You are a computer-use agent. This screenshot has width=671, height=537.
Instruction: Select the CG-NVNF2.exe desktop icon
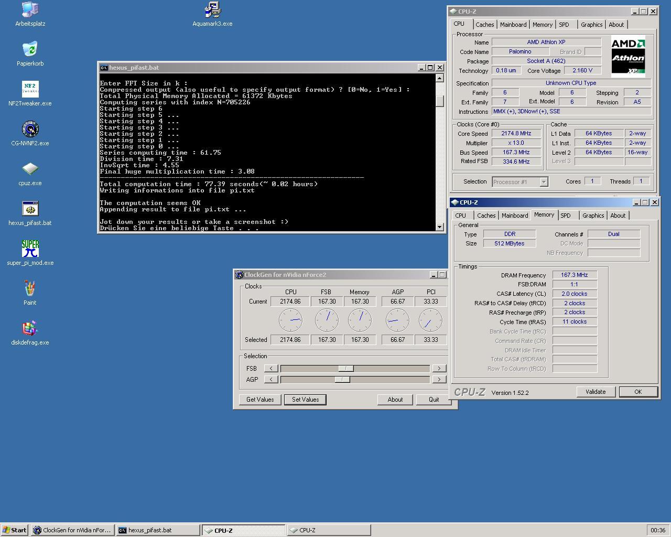click(x=30, y=133)
